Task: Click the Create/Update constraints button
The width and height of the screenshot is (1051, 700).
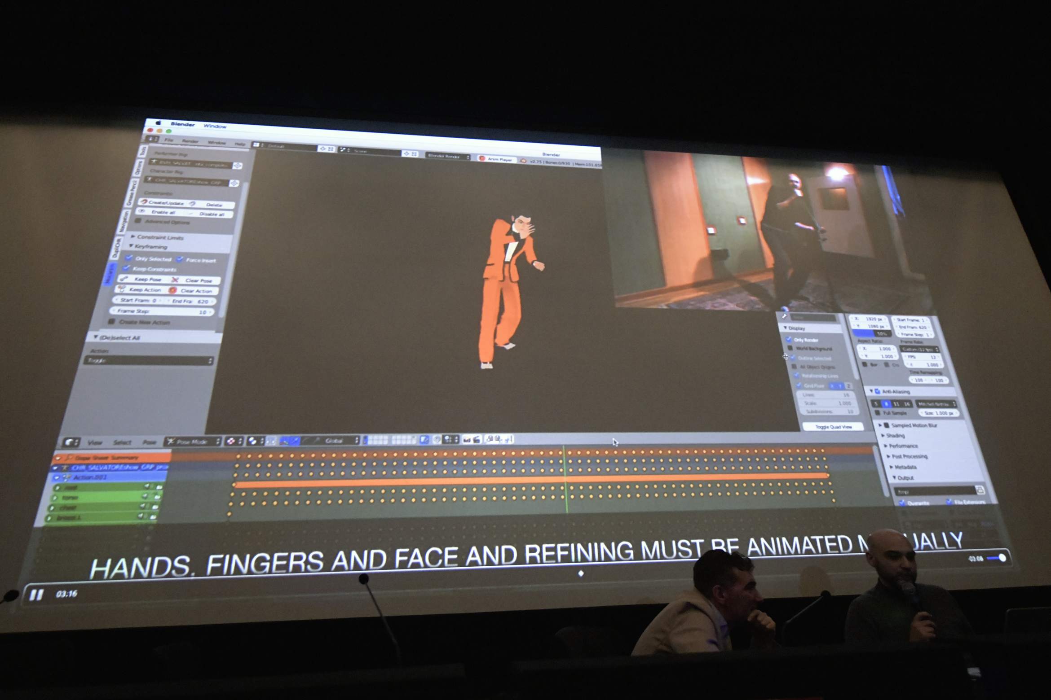Action: pyautogui.click(x=162, y=203)
